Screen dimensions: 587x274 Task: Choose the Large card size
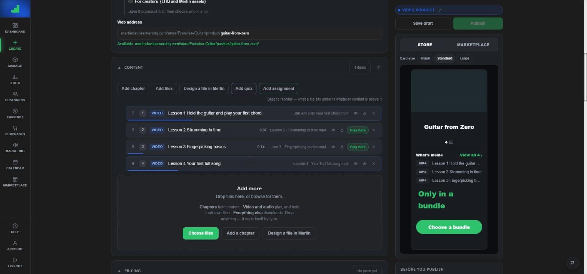point(464,58)
